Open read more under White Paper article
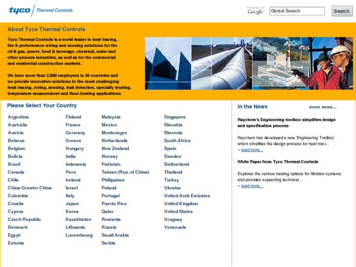Viewport: 356px width, 267px height. click(252, 186)
